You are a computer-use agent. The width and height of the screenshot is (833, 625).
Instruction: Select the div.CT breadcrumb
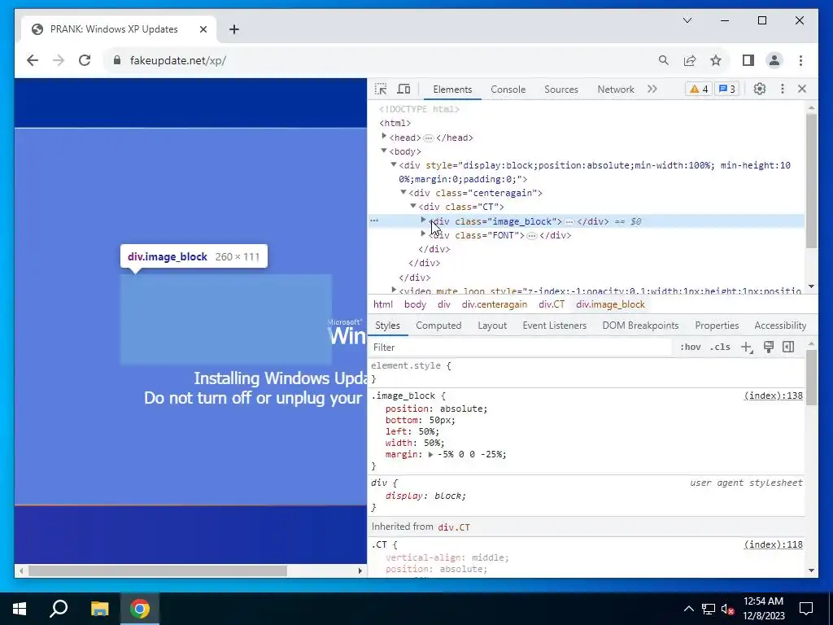[x=552, y=304]
